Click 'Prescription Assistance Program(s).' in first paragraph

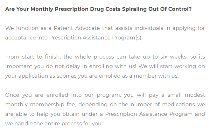tap(96, 38)
